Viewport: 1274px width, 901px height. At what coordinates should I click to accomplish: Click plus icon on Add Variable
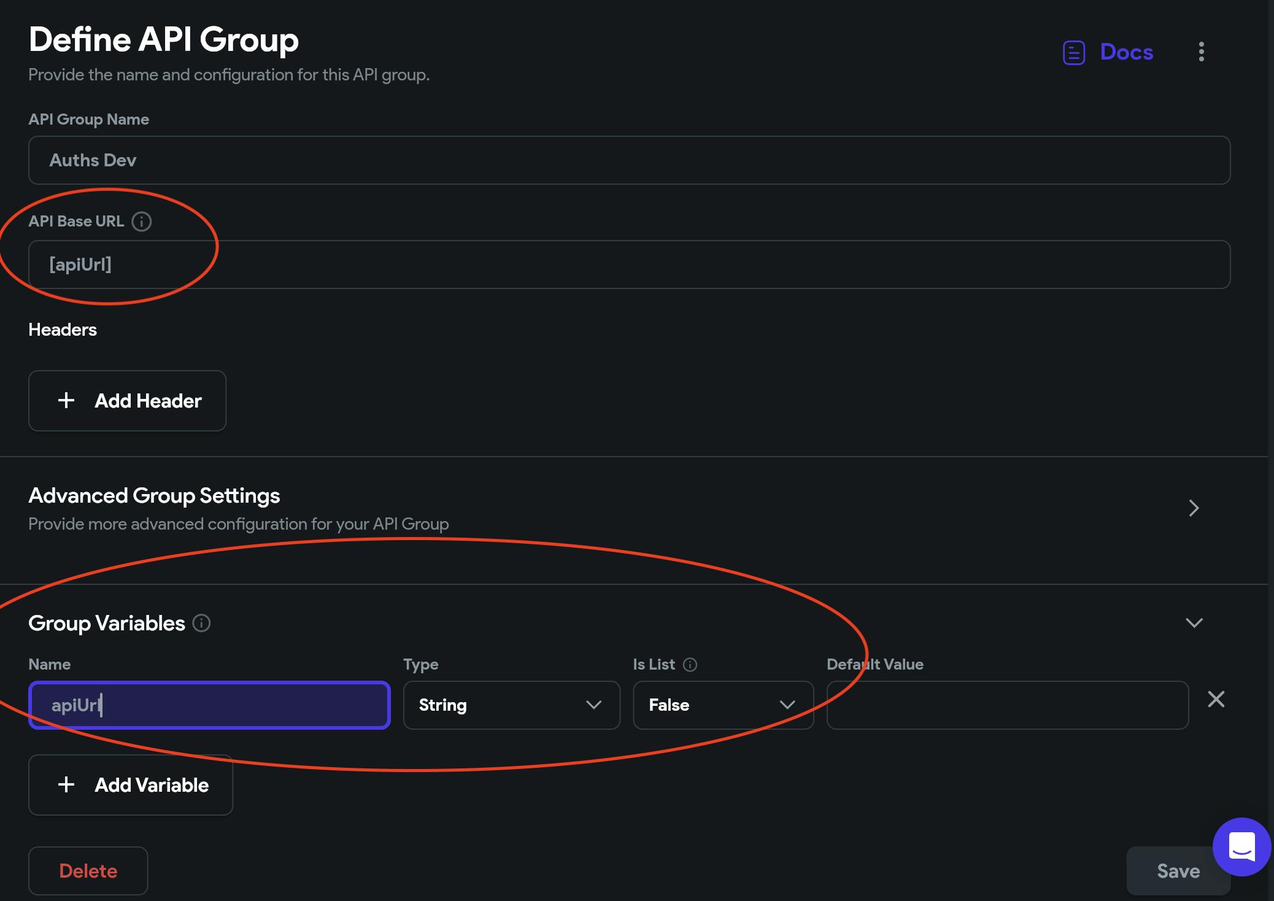tap(66, 784)
